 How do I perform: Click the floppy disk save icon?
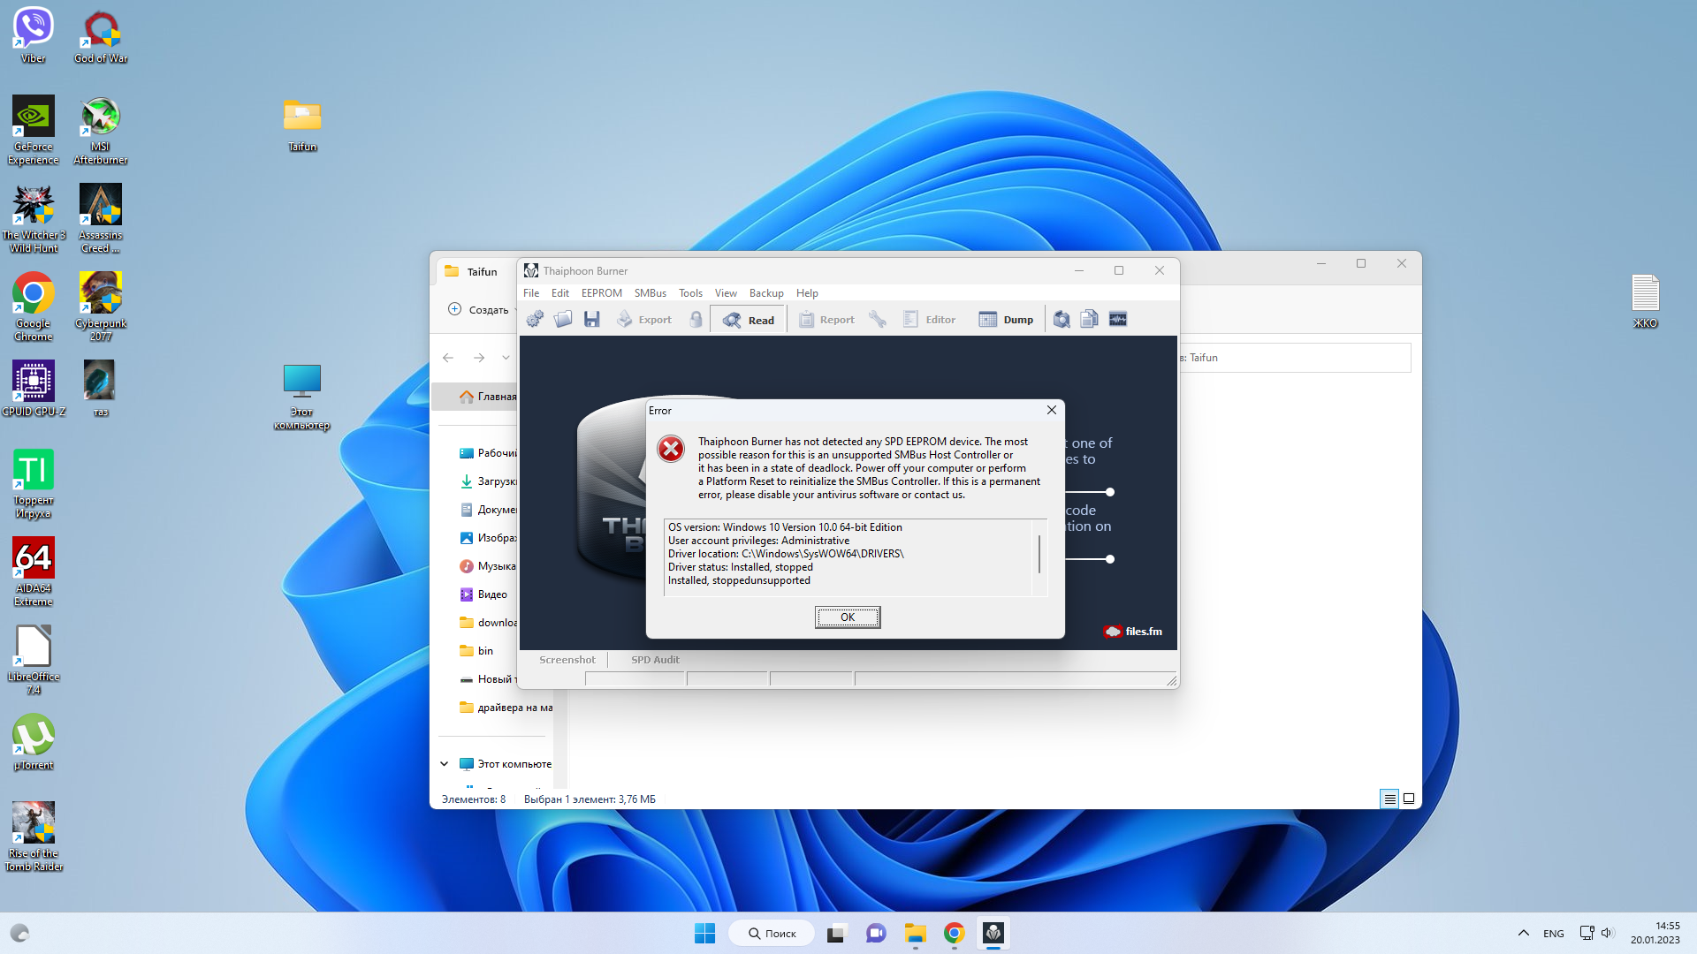point(592,320)
